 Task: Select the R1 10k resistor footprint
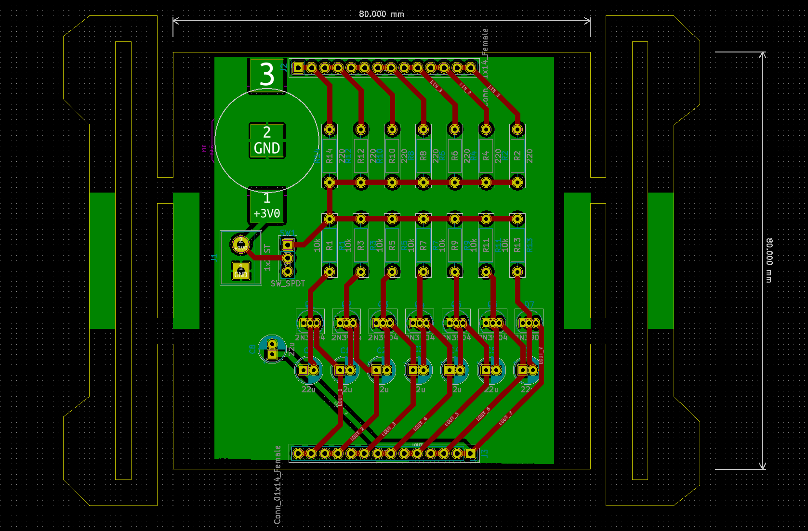click(330, 246)
